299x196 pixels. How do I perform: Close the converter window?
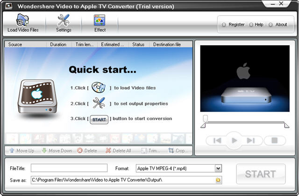(281, 3)
